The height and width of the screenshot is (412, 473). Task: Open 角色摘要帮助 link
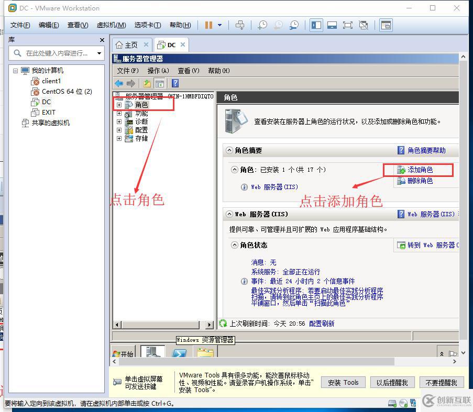(x=426, y=150)
